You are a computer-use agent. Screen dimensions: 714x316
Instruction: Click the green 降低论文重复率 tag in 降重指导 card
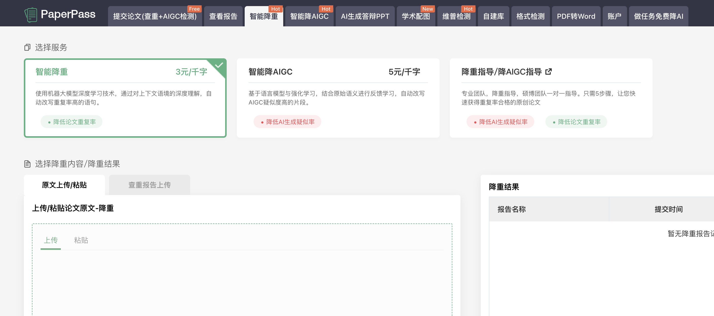pyautogui.click(x=576, y=122)
